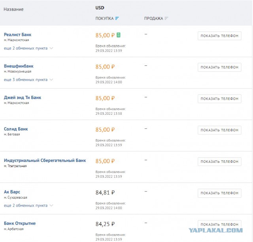Click update time 13:39 in Реалист Банк row
253x242 pixels.
(118, 51)
